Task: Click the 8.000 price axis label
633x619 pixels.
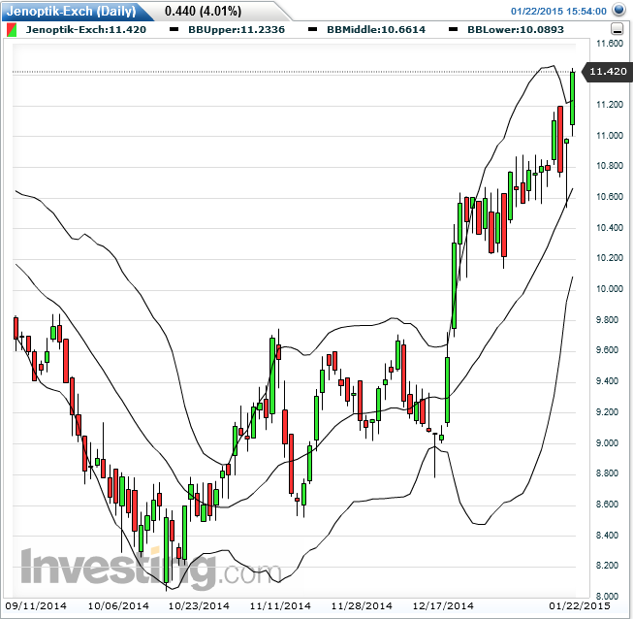Action: (x=607, y=596)
